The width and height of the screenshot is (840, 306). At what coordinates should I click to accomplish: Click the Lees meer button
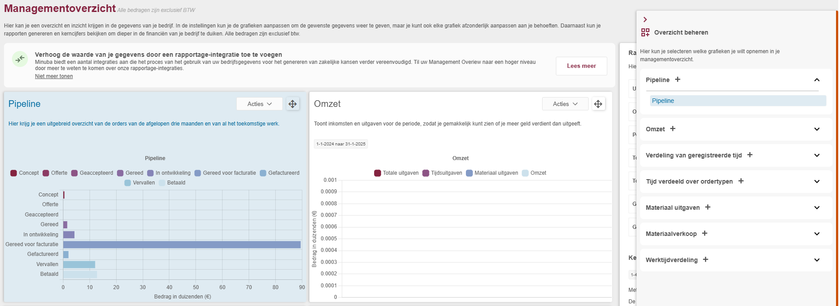[x=581, y=66]
